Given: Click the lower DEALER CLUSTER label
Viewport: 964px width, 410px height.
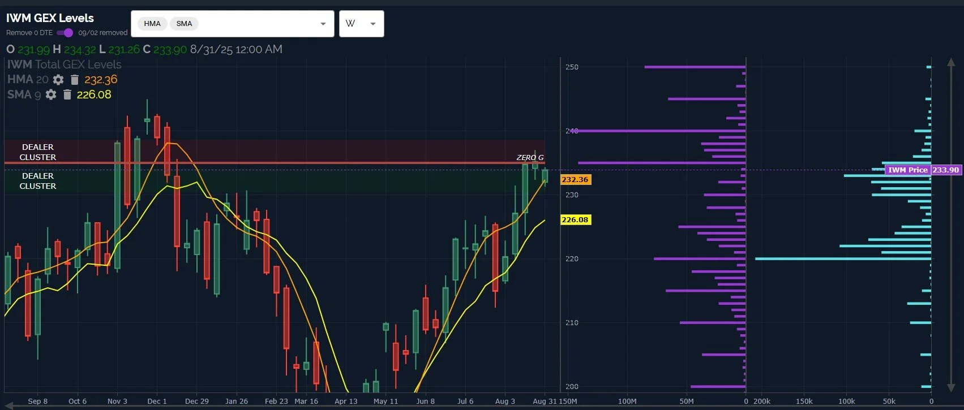Looking at the screenshot, I should (38, 181).
